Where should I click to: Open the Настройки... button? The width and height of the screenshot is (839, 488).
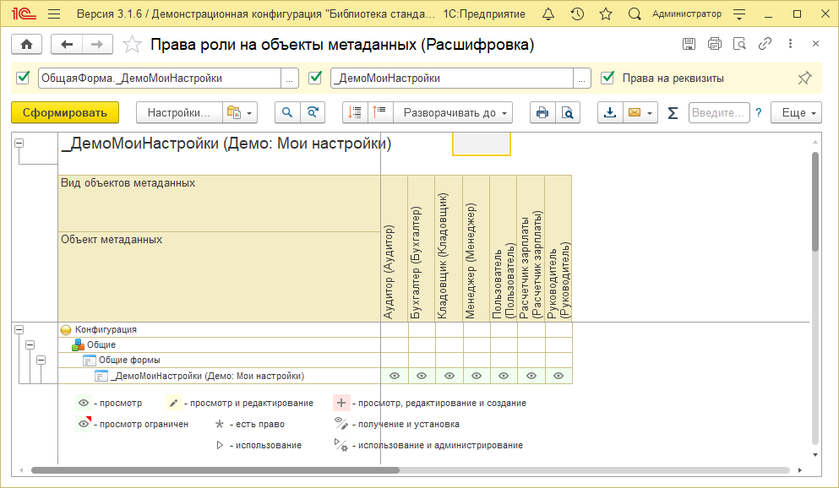point(179,113)
